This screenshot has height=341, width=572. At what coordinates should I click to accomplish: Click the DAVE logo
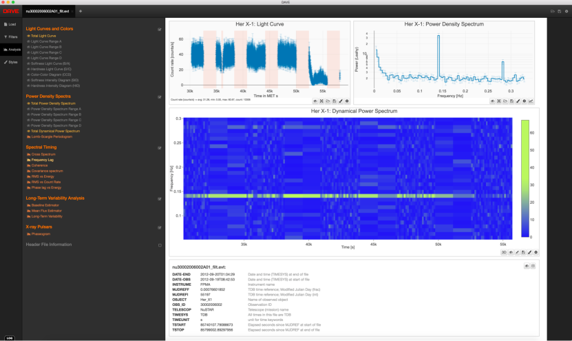click(11, 11)
